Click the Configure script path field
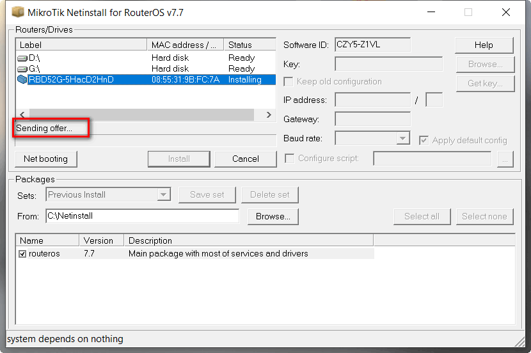The height and width of the screenshot is (353, 531). click(x=432, y=159)
